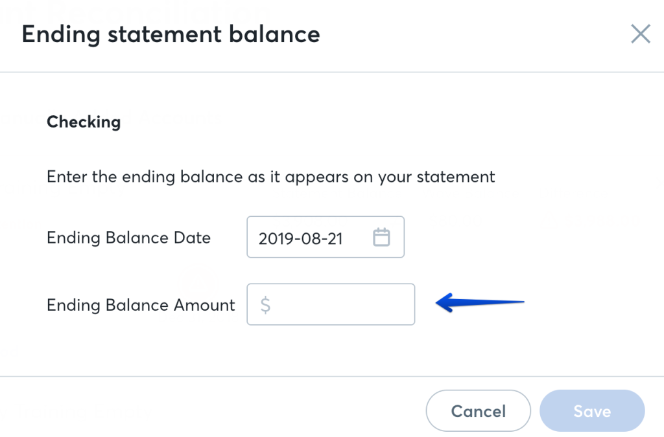Click the disabled blue Save button

tap(592, 411)
